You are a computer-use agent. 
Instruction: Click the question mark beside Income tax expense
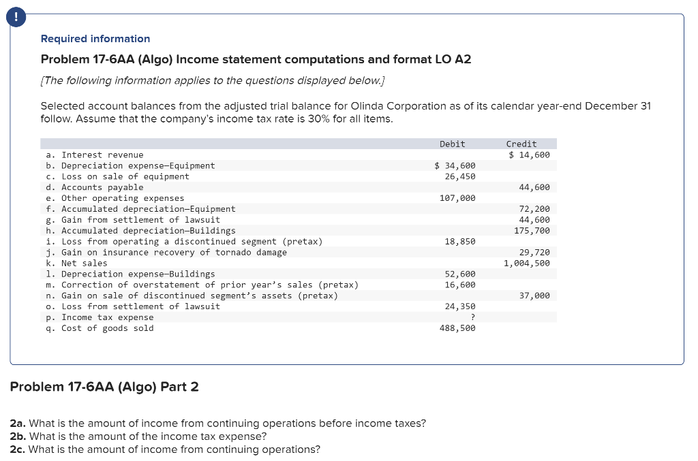pos(474,317)
